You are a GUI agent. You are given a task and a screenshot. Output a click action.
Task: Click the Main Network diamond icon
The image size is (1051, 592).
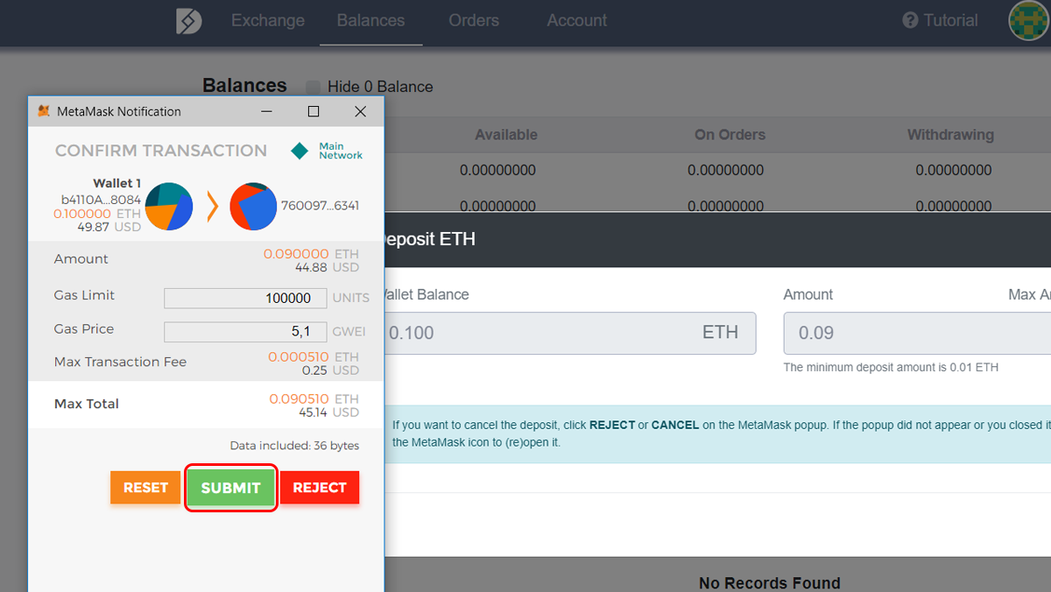click(300, 151)
